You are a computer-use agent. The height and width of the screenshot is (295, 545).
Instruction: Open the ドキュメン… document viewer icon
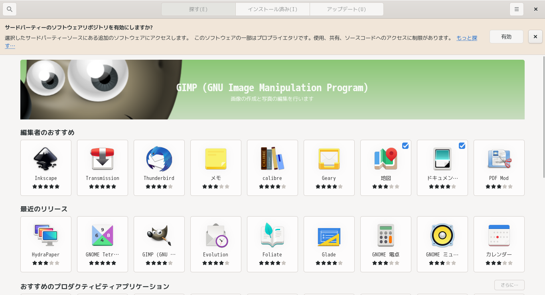[x=442, y=159]
